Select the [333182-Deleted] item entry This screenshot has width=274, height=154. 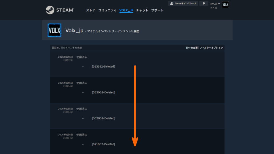tap(103, 66)
